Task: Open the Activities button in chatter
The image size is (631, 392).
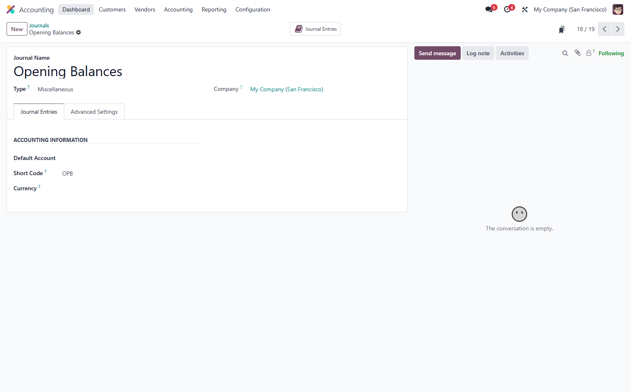Action: (512, 53)
